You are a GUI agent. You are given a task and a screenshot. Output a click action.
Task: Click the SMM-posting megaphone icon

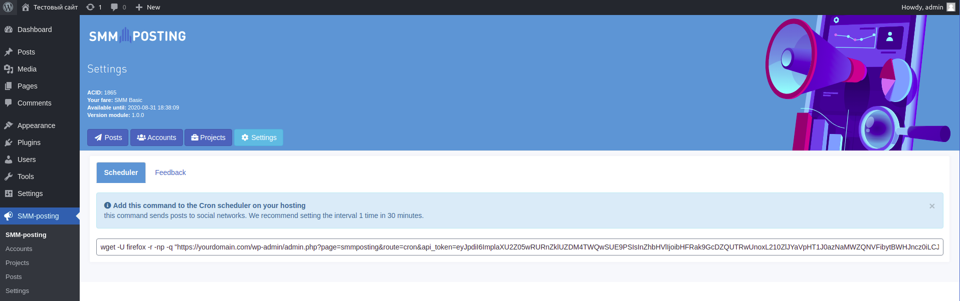[9, 216]
